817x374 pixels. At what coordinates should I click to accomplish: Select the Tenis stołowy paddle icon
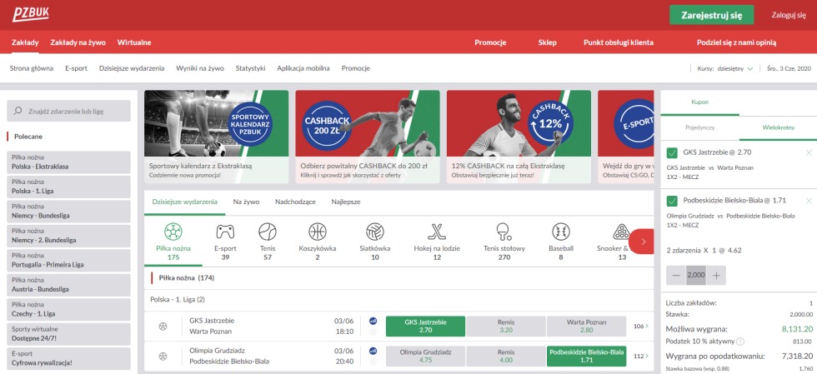click(504, 232)
